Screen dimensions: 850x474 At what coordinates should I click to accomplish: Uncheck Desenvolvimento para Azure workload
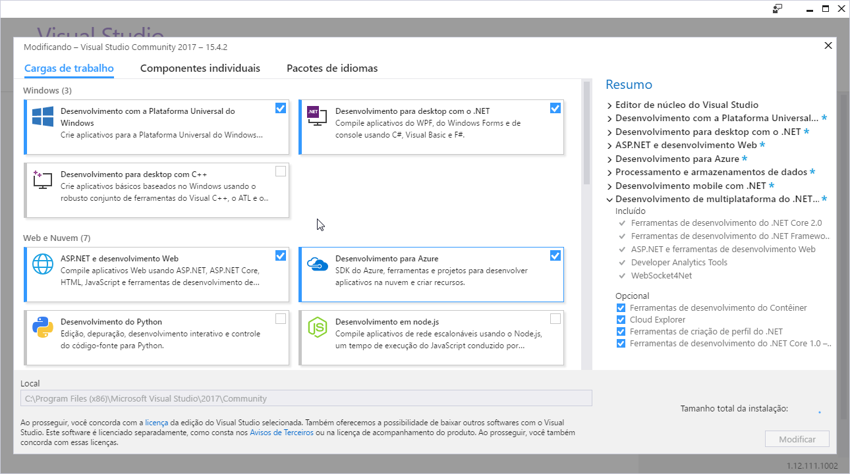coord(555,255)
